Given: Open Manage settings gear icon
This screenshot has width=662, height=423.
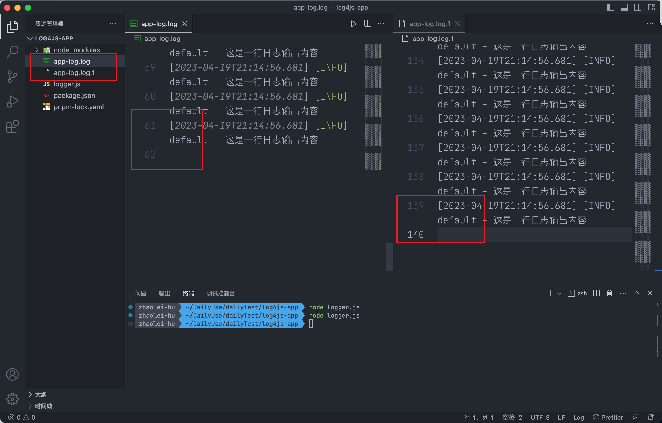Looking at the screenshot, I should click(12, 399).
